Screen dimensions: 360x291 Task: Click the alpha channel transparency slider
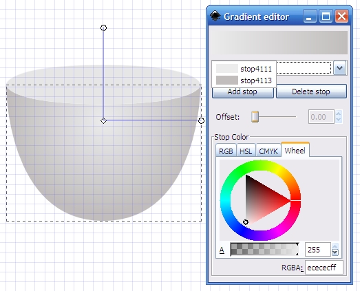[264, 249]
